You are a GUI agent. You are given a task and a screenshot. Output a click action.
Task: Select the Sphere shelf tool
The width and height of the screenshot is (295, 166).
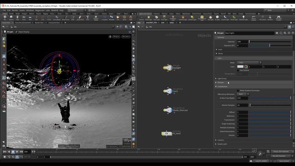pos(11,18)
